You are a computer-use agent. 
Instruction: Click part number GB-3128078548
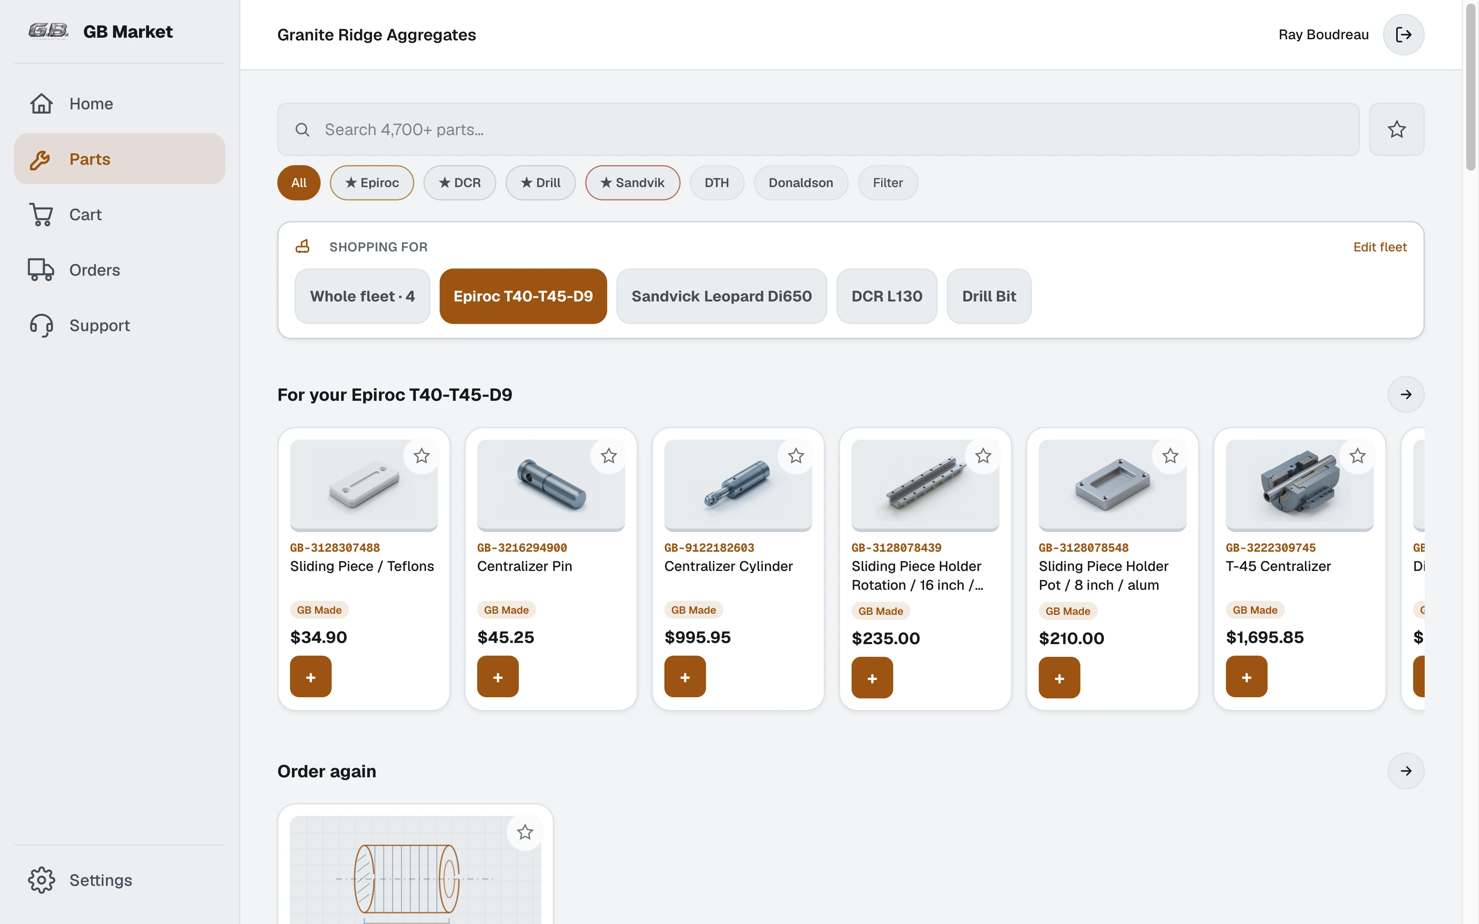coord(1083,548)
